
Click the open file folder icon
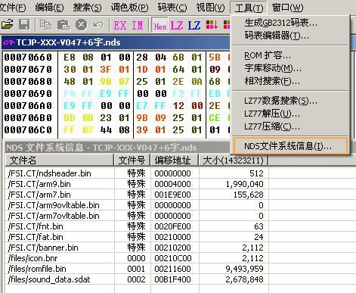7,25
